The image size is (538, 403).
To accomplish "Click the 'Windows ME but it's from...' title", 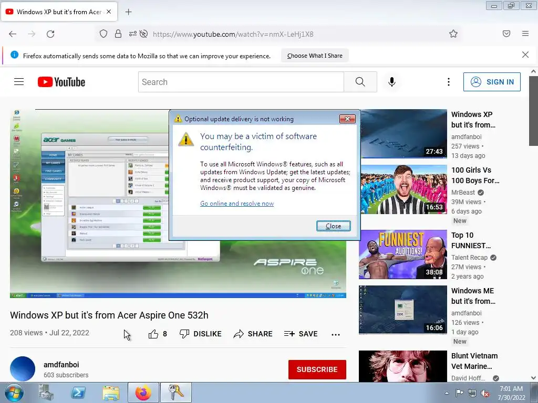I will [x=473, y=296].
